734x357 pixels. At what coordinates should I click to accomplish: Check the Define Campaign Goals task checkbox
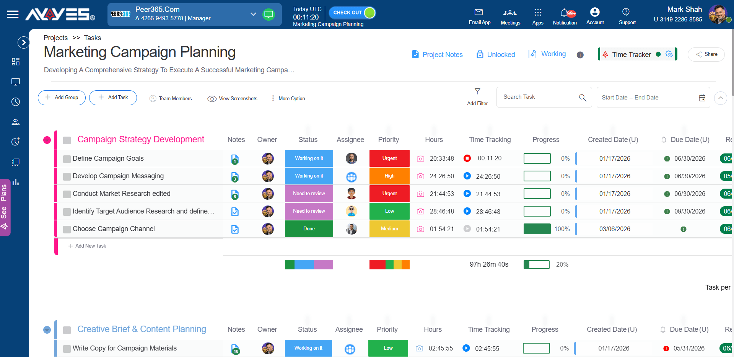point(67,159)
